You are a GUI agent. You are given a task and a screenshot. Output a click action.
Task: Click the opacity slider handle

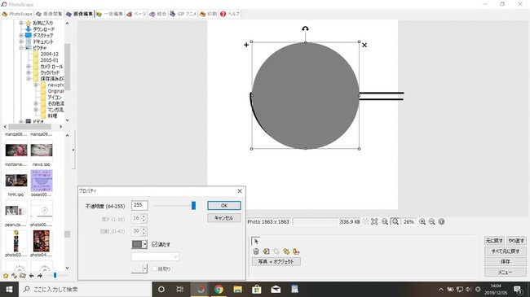193,205
